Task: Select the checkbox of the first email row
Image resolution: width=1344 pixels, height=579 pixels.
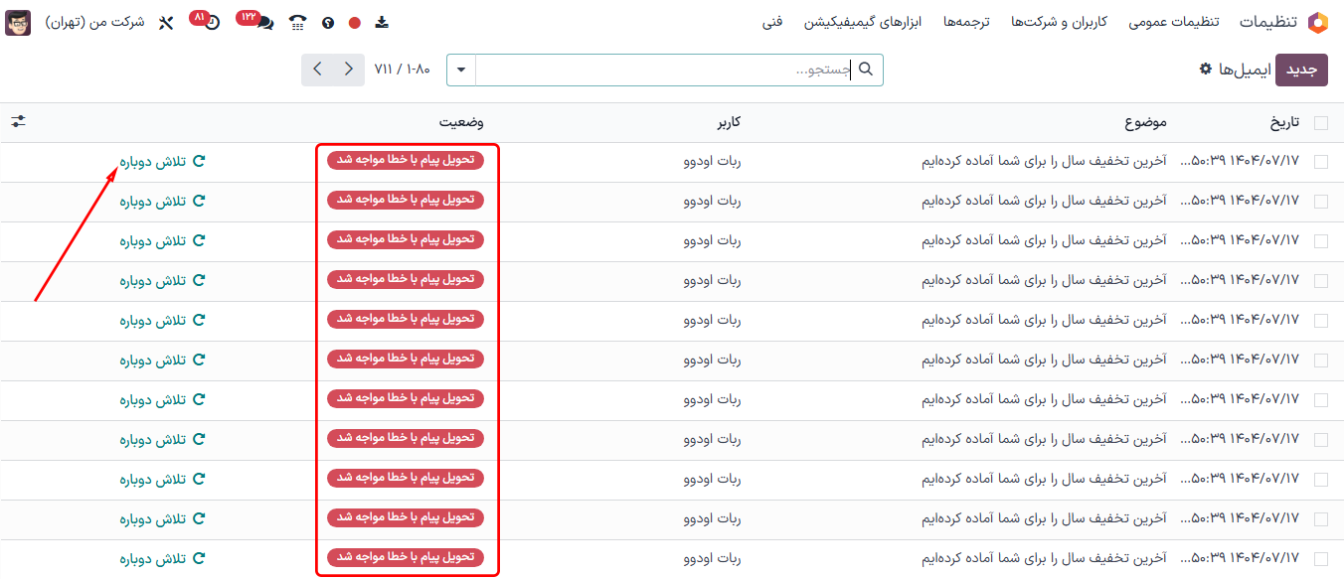Action: point(1322,160)
